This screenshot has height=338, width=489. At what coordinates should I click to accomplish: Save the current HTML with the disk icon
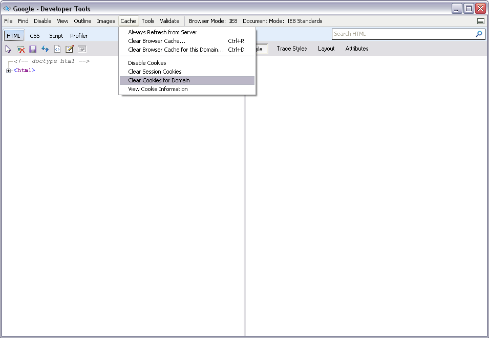pos(33,49)
